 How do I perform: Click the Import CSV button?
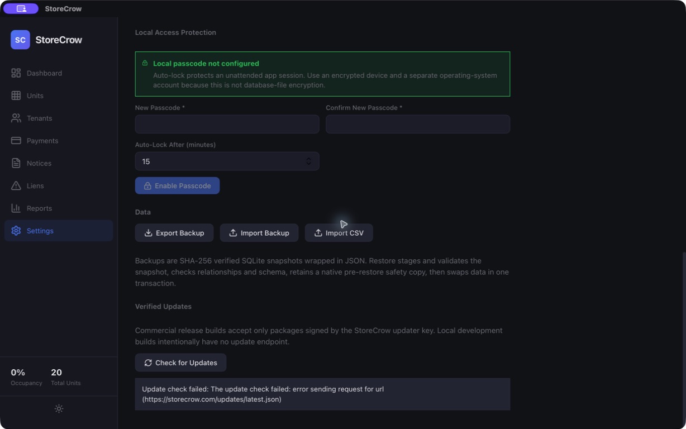(339, 233)
